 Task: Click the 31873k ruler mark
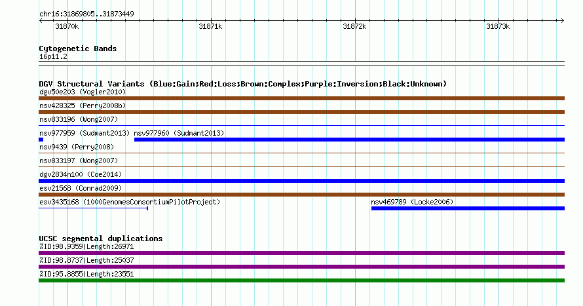(498, 26)
